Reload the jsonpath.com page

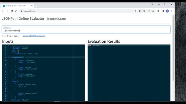pyautogui.click(x=12, y=11)
